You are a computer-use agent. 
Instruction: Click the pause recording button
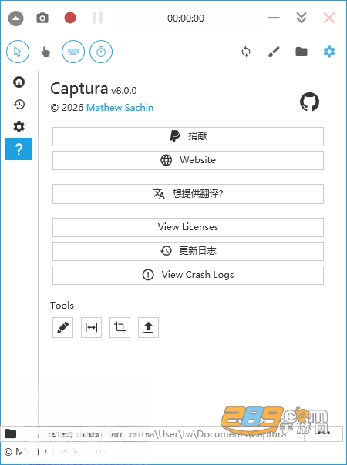[x=98, y=18]
